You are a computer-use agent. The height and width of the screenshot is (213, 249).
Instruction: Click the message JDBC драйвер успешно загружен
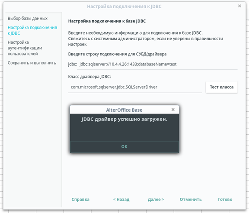pyautogui.click(x=124, y=119)
